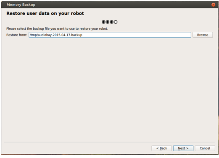Click the first progress step dot
Screen dimensions: 219x158
103,22
